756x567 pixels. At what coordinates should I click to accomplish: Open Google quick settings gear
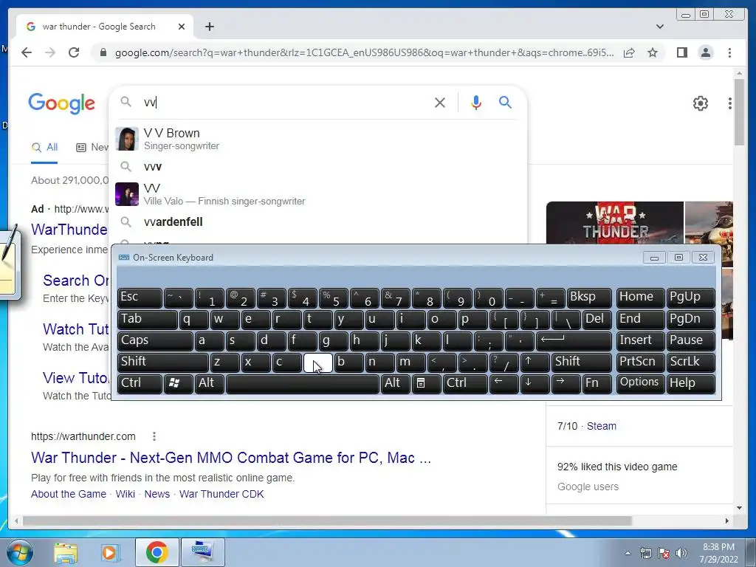tap(700, 103)
